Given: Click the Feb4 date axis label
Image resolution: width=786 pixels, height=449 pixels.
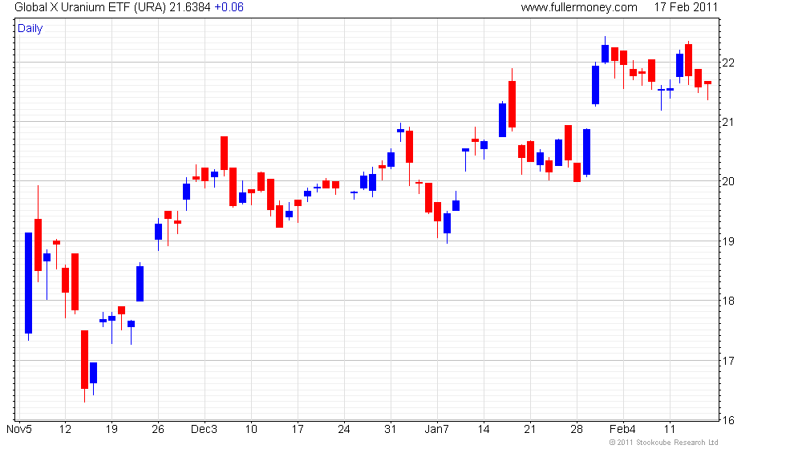Looking at the screenshot, I should 622,430.
